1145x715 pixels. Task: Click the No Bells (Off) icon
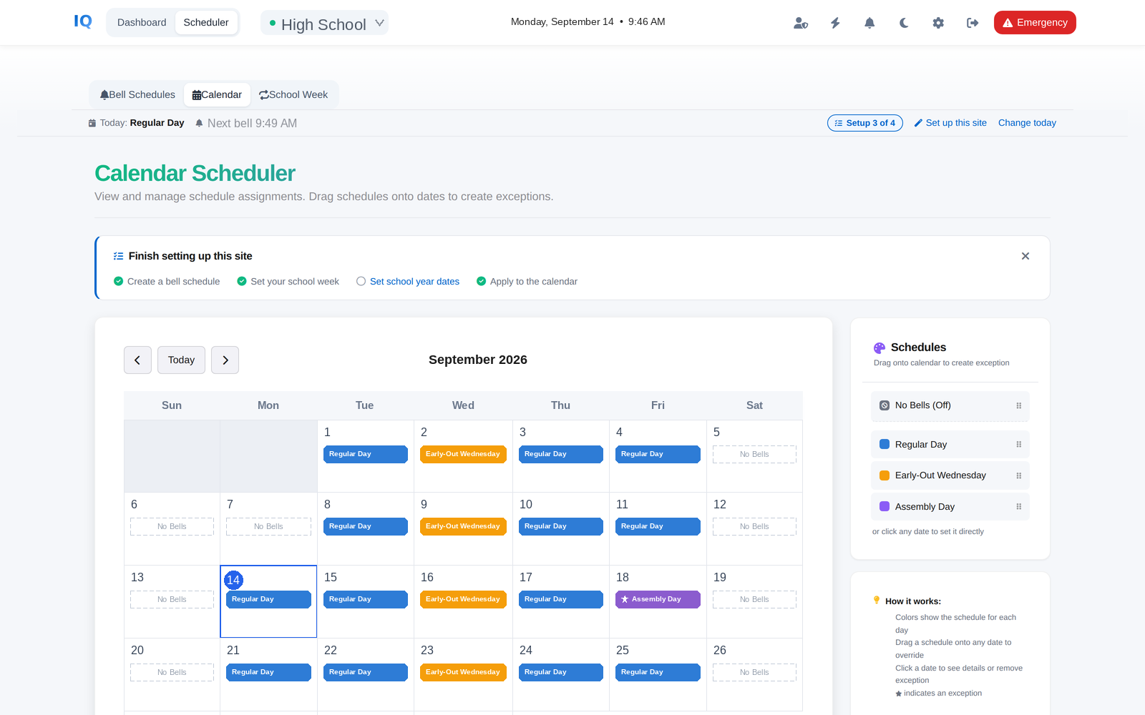pos(885,405)
